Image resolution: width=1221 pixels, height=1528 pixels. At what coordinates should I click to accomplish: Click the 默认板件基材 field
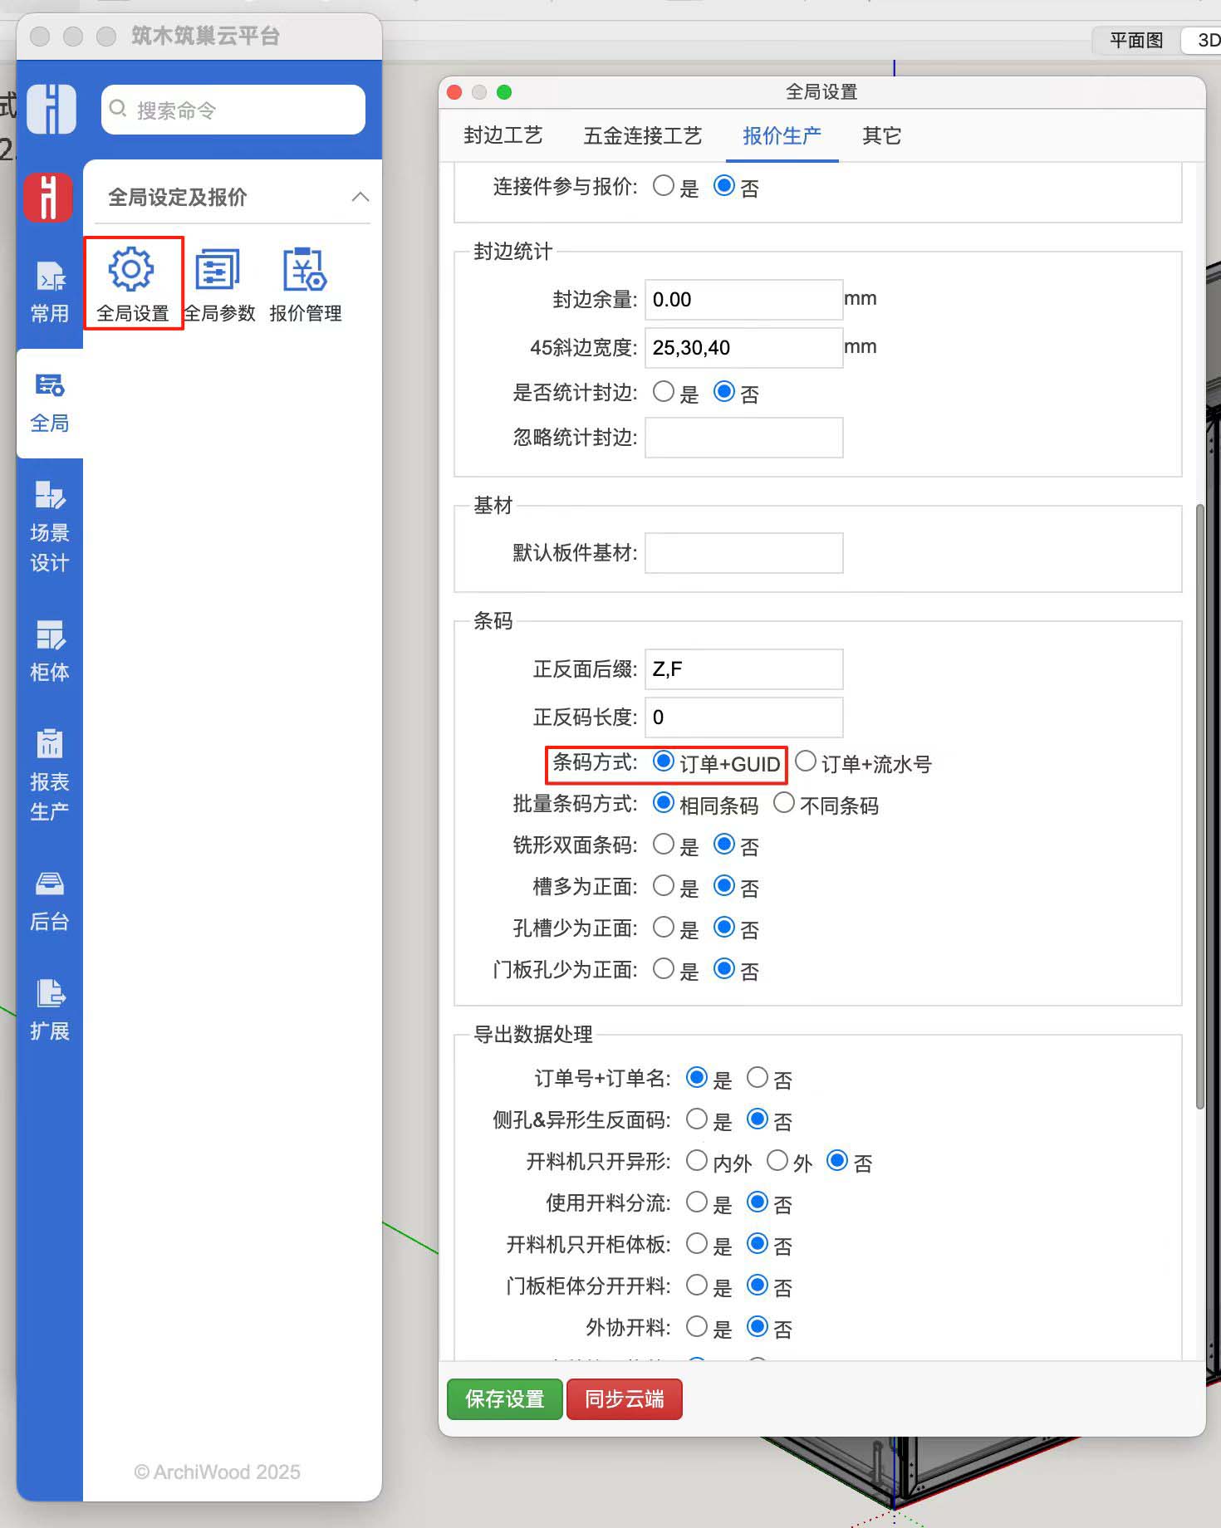(x=744, y=553)
